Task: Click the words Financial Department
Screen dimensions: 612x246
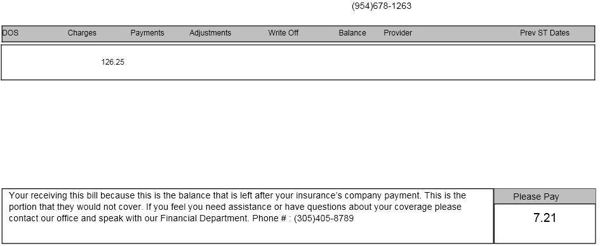Action: 205,218
